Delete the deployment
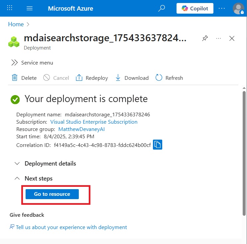 point(24,78)
